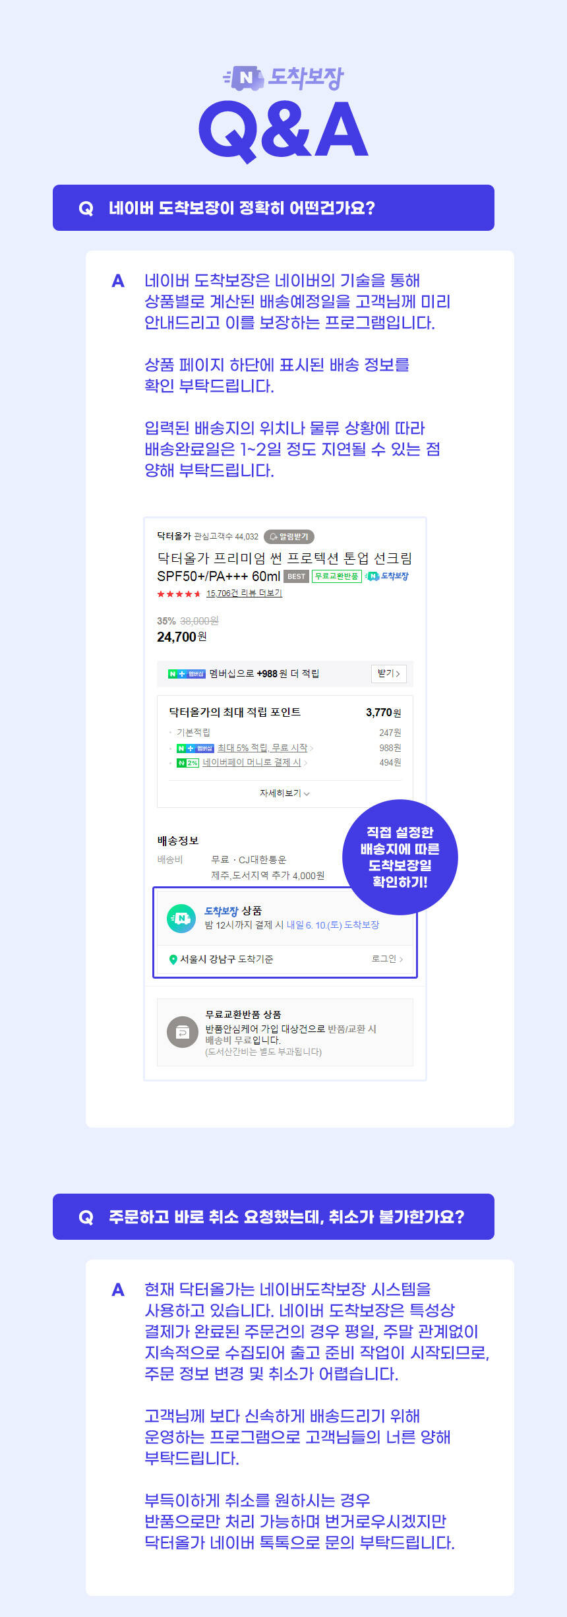Click the gray BEST badge

(x=296, y=576)
